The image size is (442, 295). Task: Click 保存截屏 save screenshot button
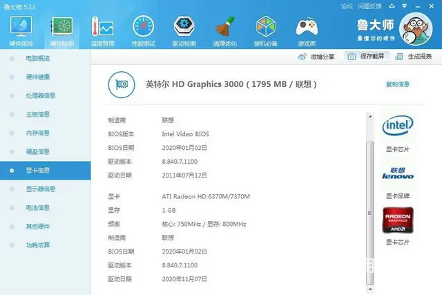tap(367, 57)
